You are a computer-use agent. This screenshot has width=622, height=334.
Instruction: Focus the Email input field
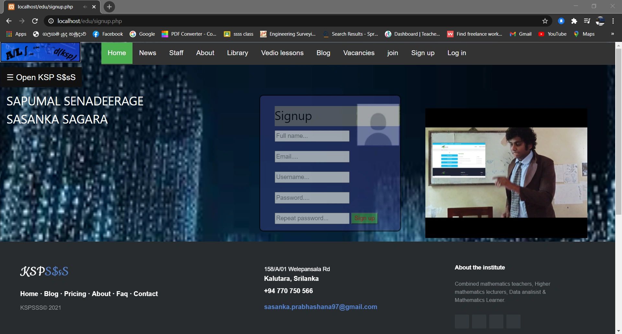click(312, 157)
